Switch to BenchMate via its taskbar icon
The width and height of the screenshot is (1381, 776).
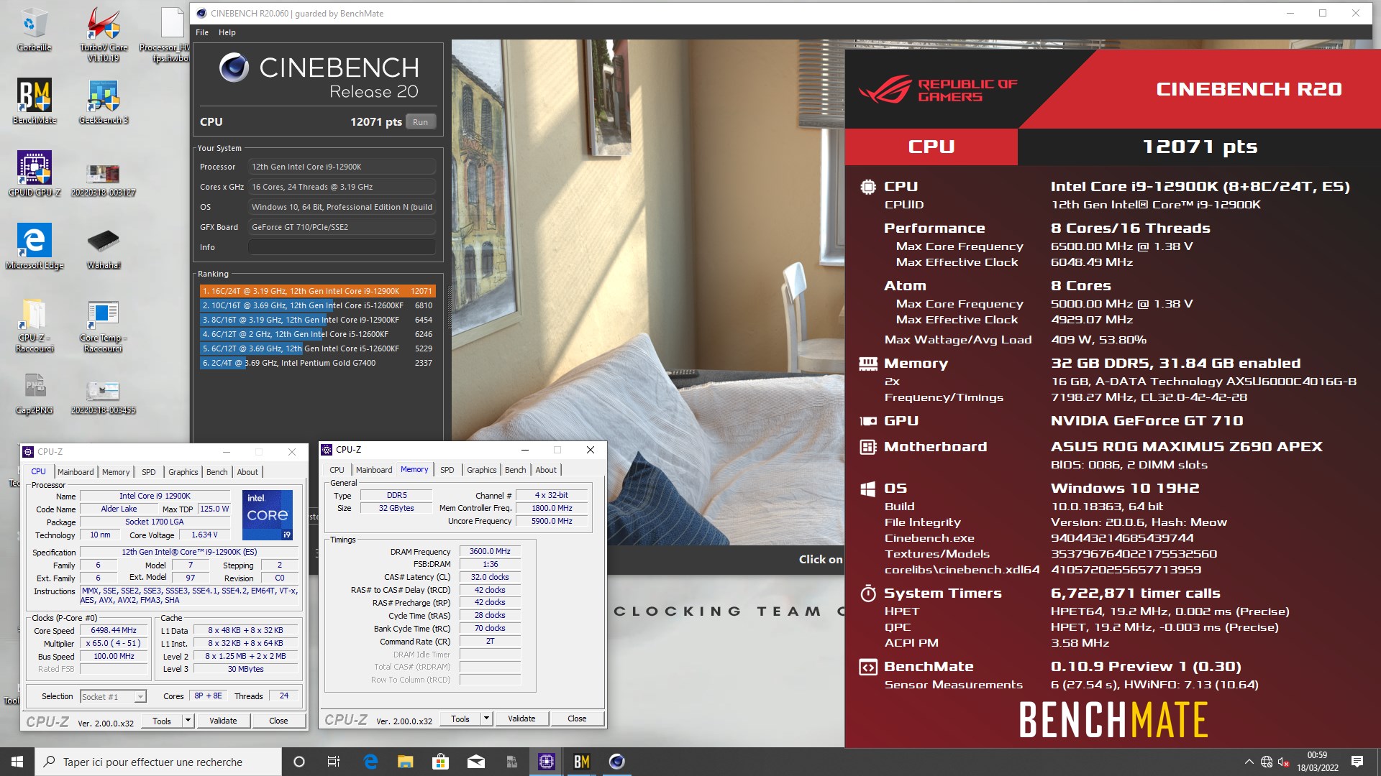click(x=582, y=762)
